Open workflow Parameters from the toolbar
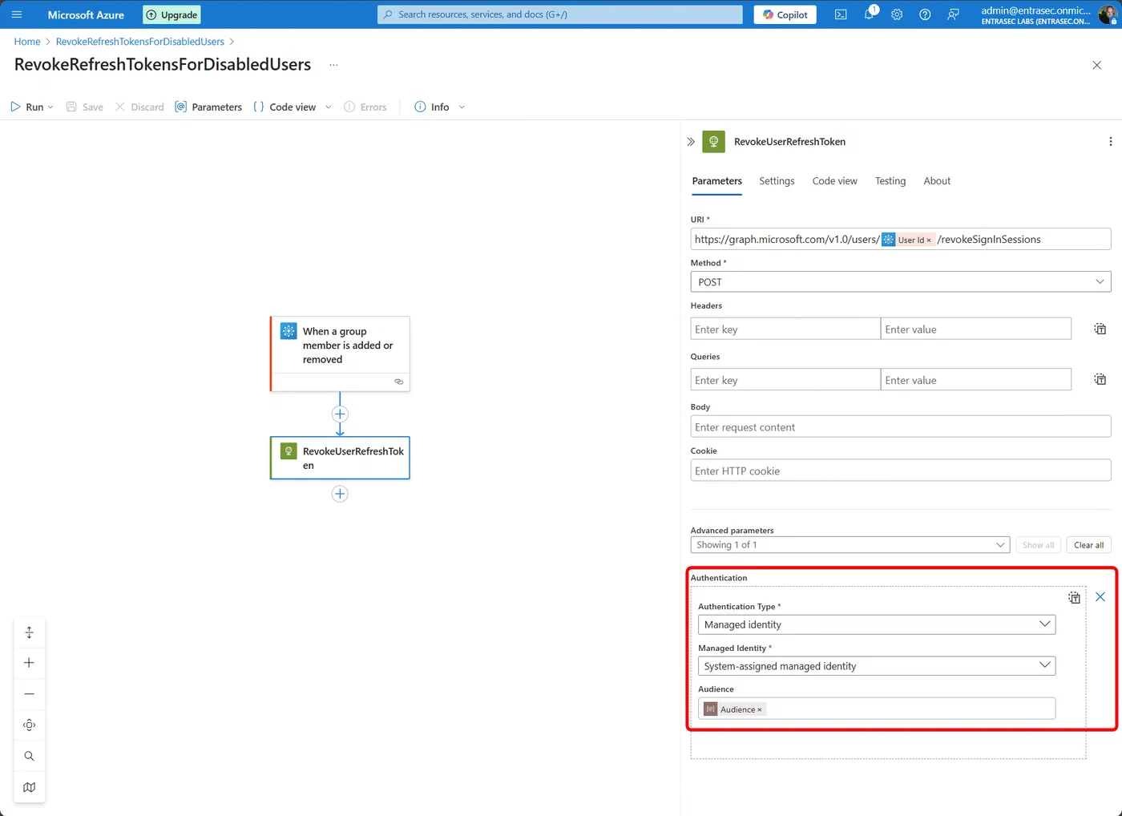The height and width of the screenshot is (816, 1122). (x=208, y=107)
